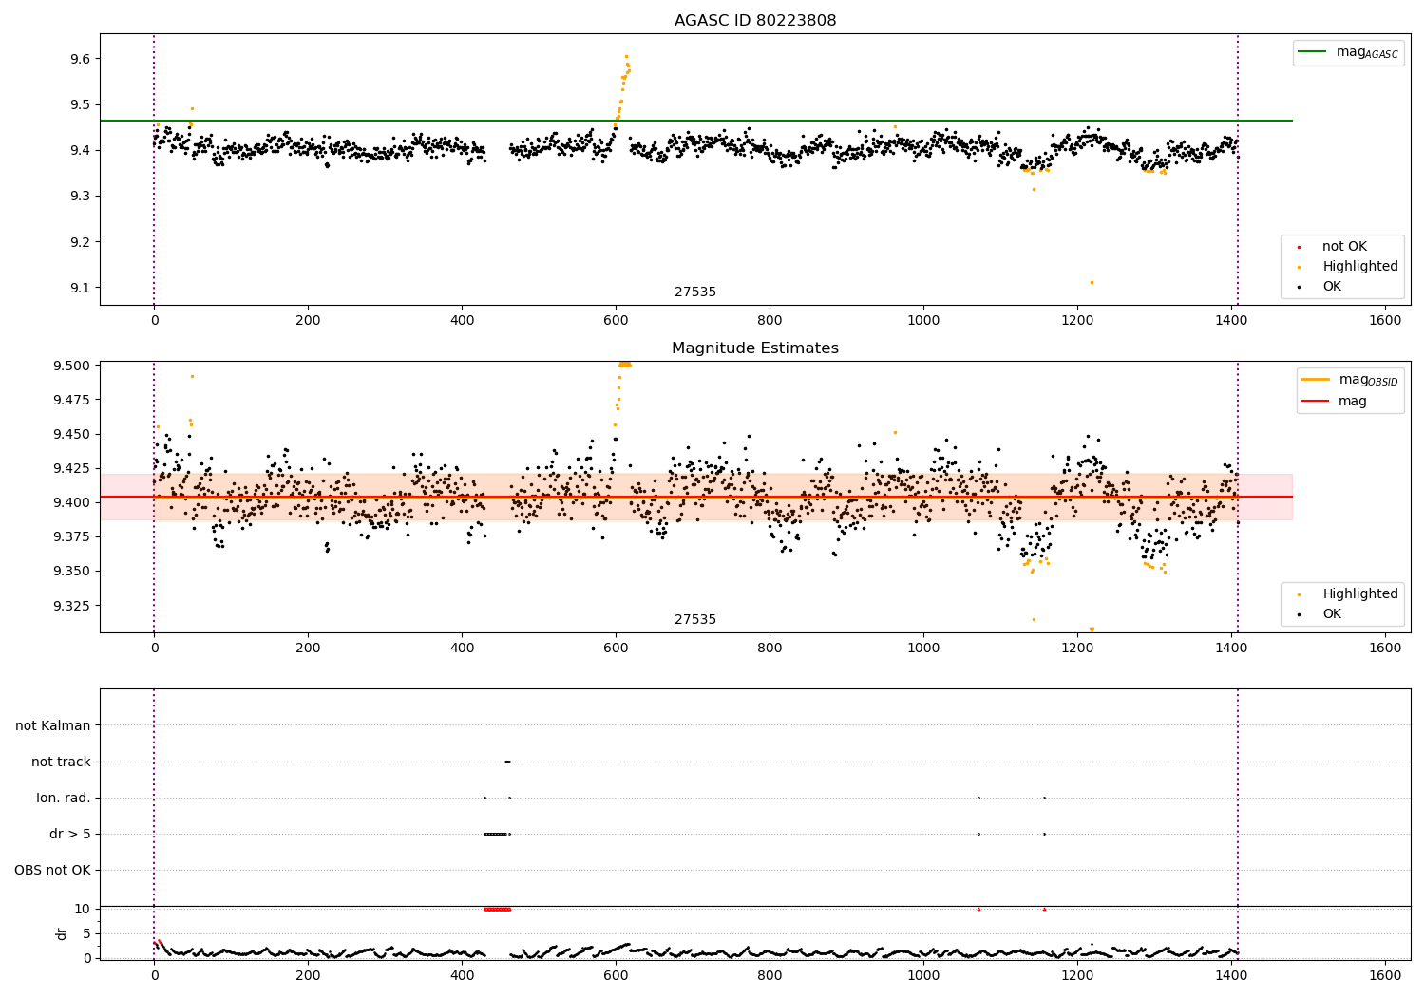Click the 9.6 y-axis tick in top plot
The height and width of the screenshot is (997, 1425).
(x=81, y=59)
